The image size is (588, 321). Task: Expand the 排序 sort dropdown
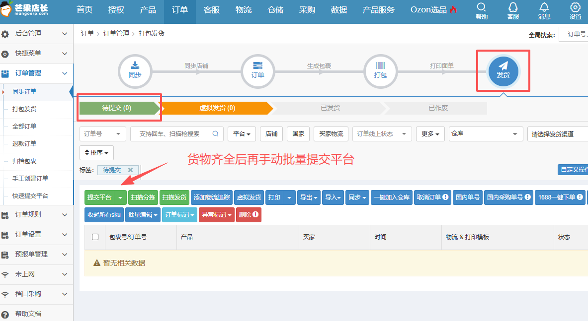pos(96,152)
